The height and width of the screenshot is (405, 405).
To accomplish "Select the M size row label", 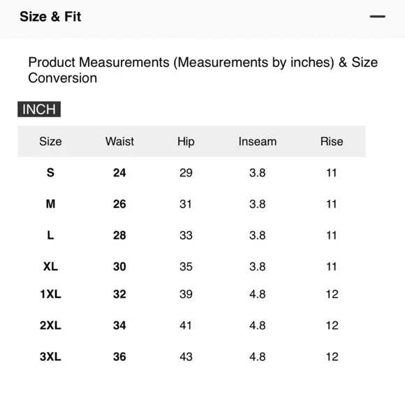I will 50,204.
